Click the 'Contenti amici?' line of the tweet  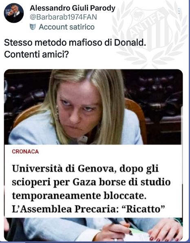36,54
